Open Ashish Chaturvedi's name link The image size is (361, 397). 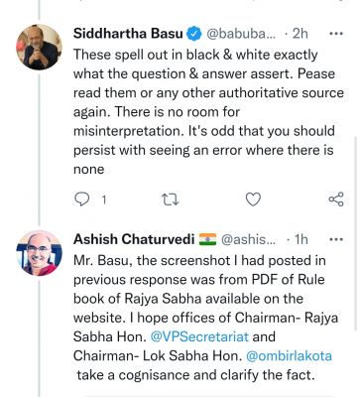[134, 239]
